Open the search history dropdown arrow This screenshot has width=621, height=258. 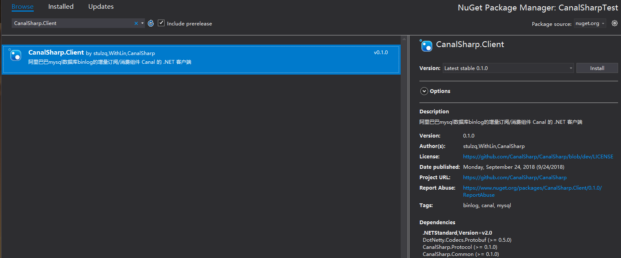142,23
